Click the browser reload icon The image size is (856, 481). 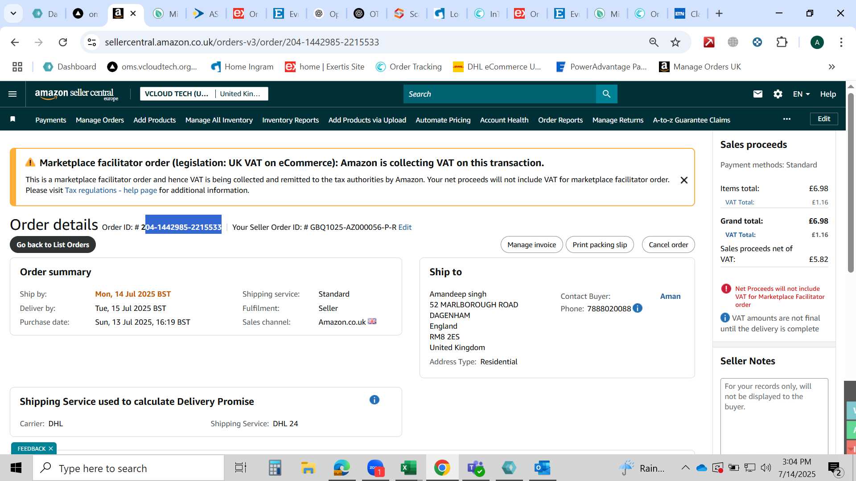pyautogui.click(x=63, y=42)
